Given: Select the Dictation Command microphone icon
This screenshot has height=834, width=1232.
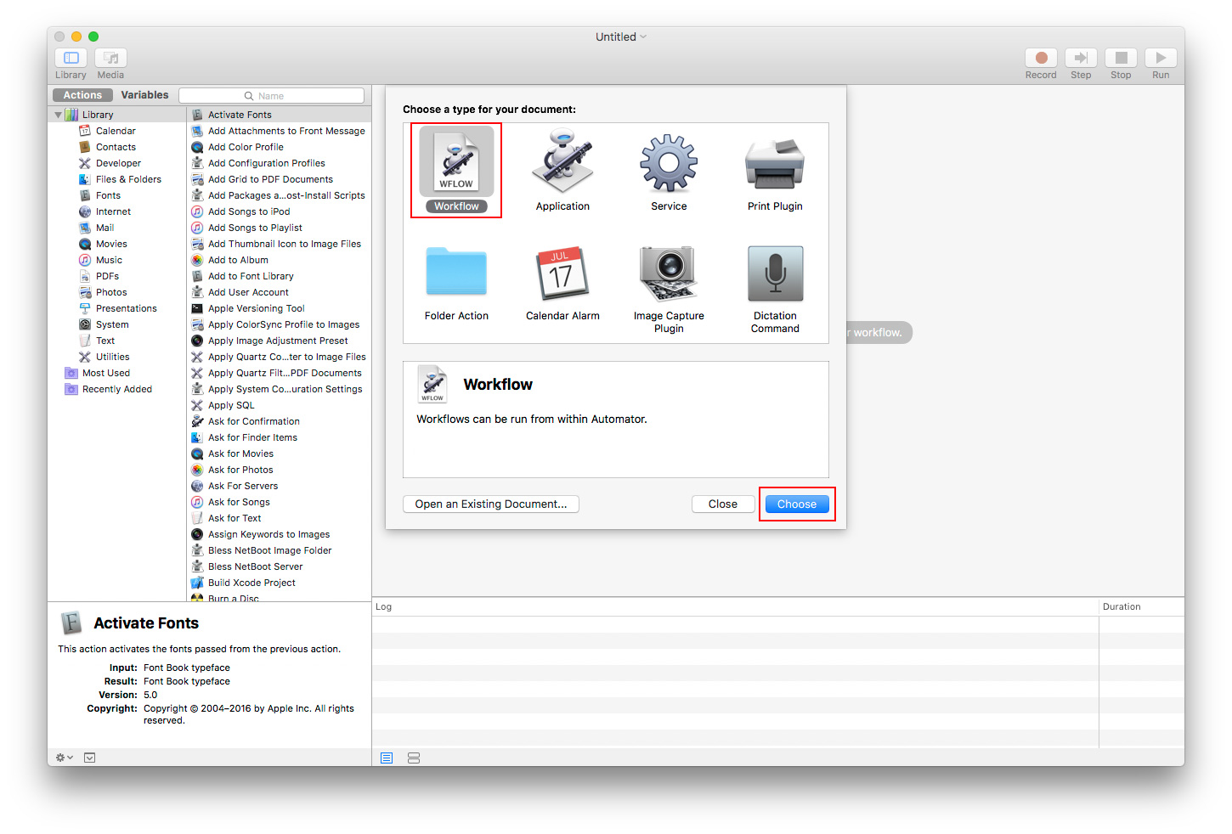Looking at the screenshot, I should pyautogui.click(x=775, y=273).
